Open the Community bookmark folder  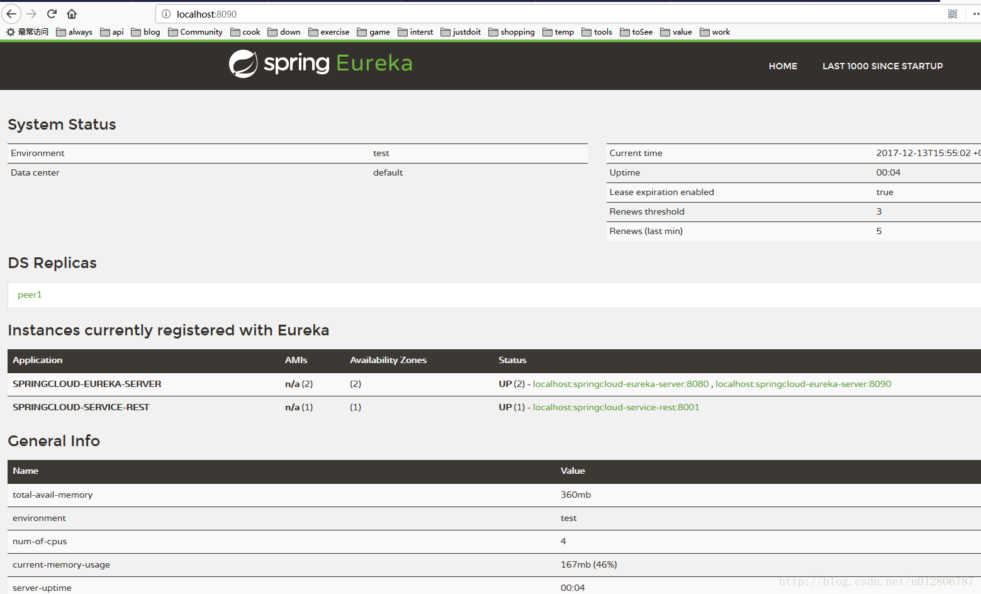tap(195, 32)
